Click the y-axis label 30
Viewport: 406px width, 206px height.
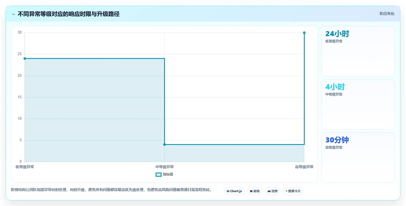(20, 33)
